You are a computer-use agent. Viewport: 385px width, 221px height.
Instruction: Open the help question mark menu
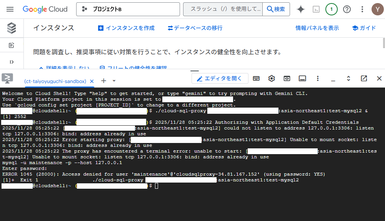347,9
